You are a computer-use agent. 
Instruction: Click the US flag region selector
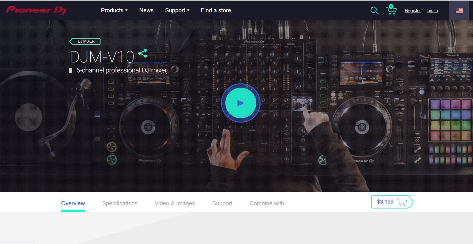(459, 11)
